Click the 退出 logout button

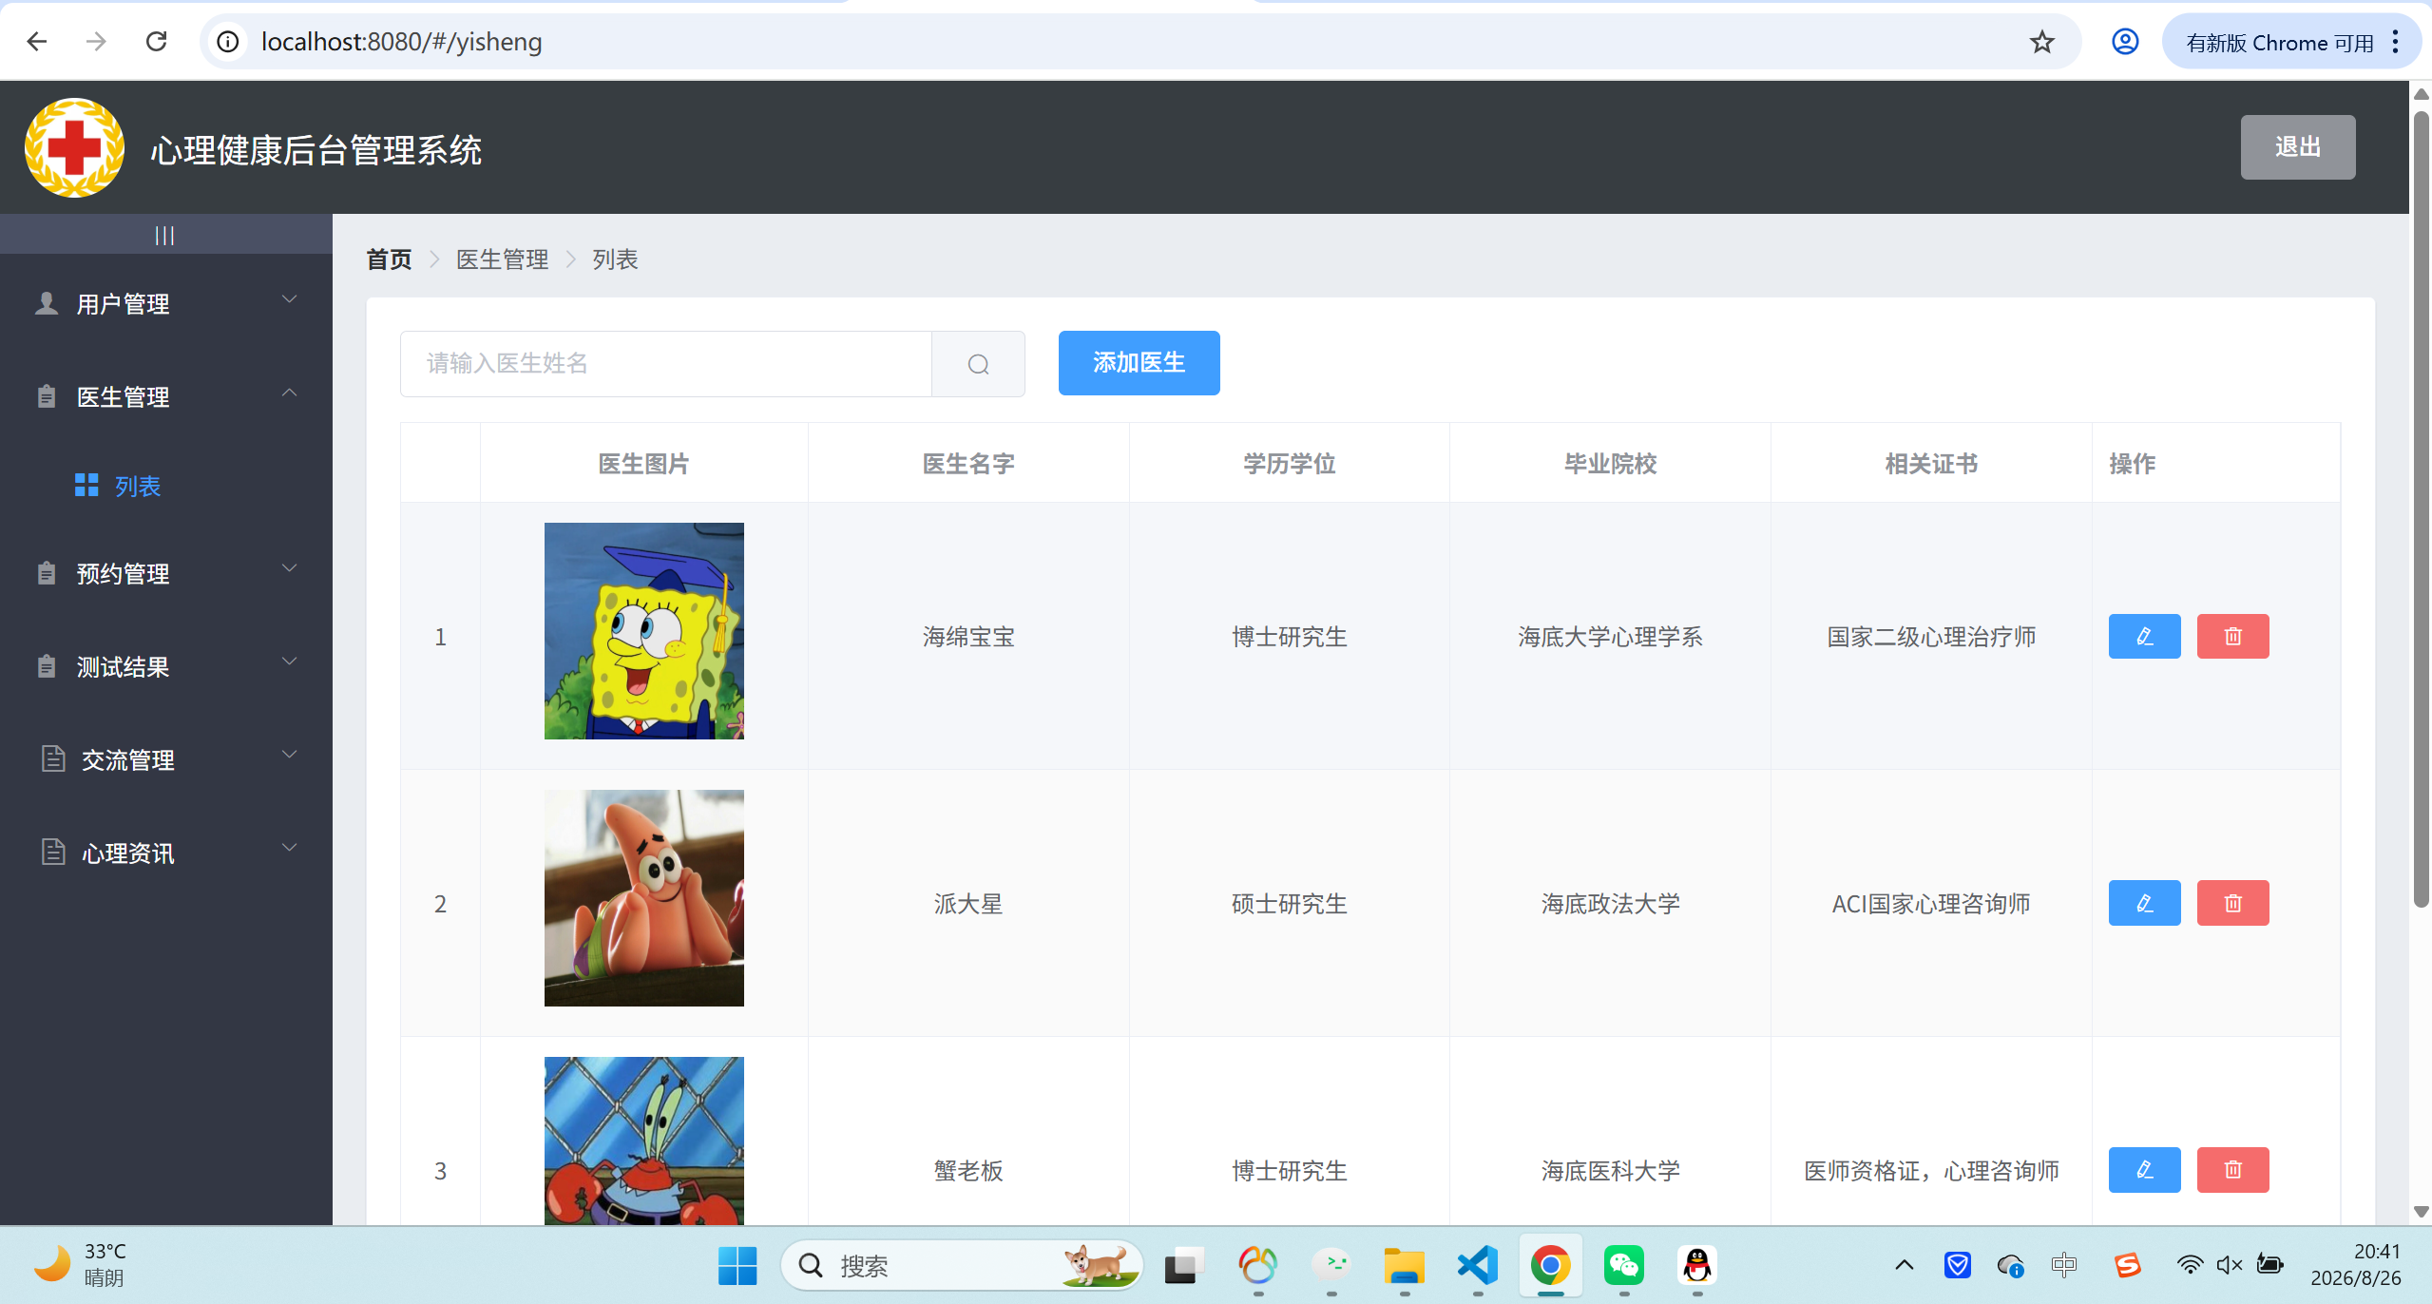click(x=2297, y=146)
